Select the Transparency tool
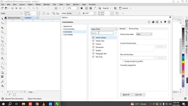188x106 pixels. click(x=2, y=77)
